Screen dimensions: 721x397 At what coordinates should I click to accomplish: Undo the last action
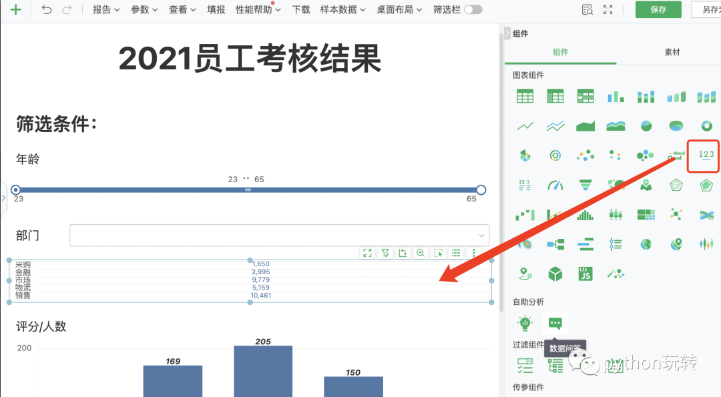tap(47, 9)
